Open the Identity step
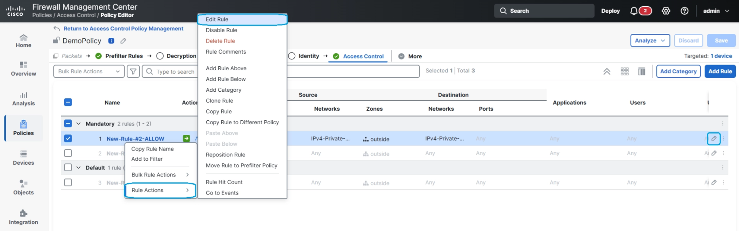 pos(304,56)
